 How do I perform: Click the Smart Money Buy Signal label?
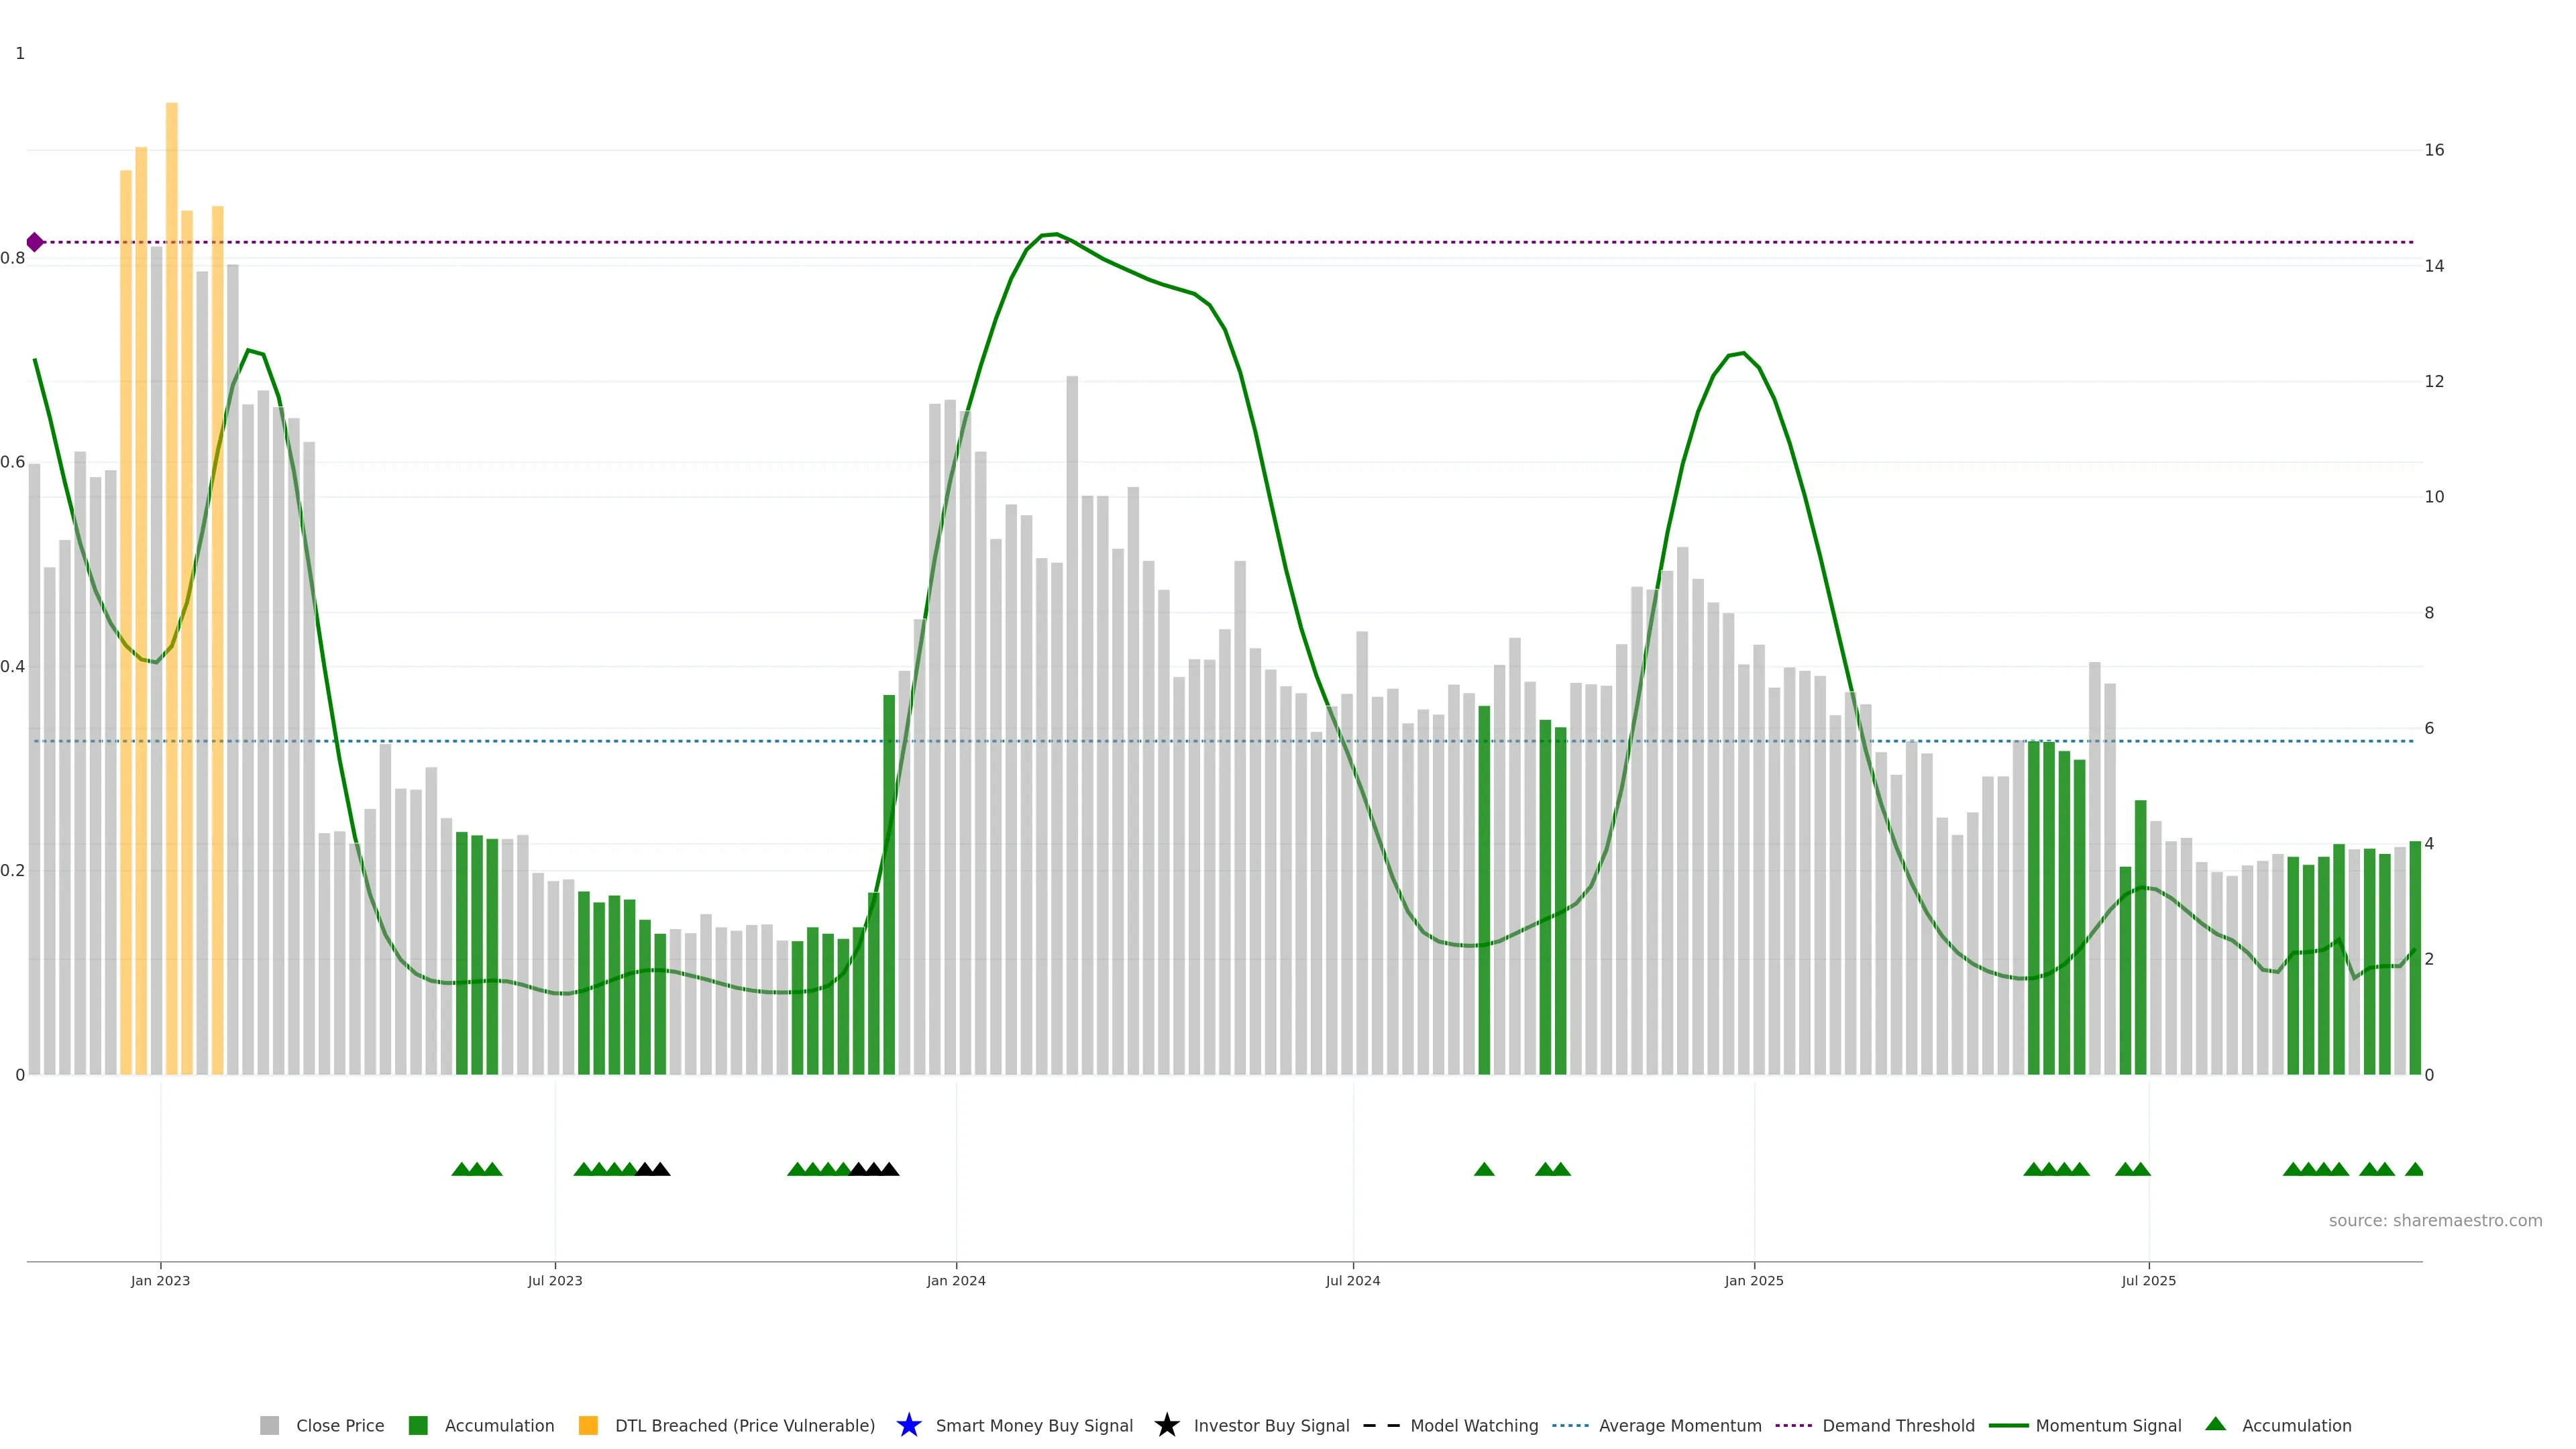(x=1034, y=1425)
